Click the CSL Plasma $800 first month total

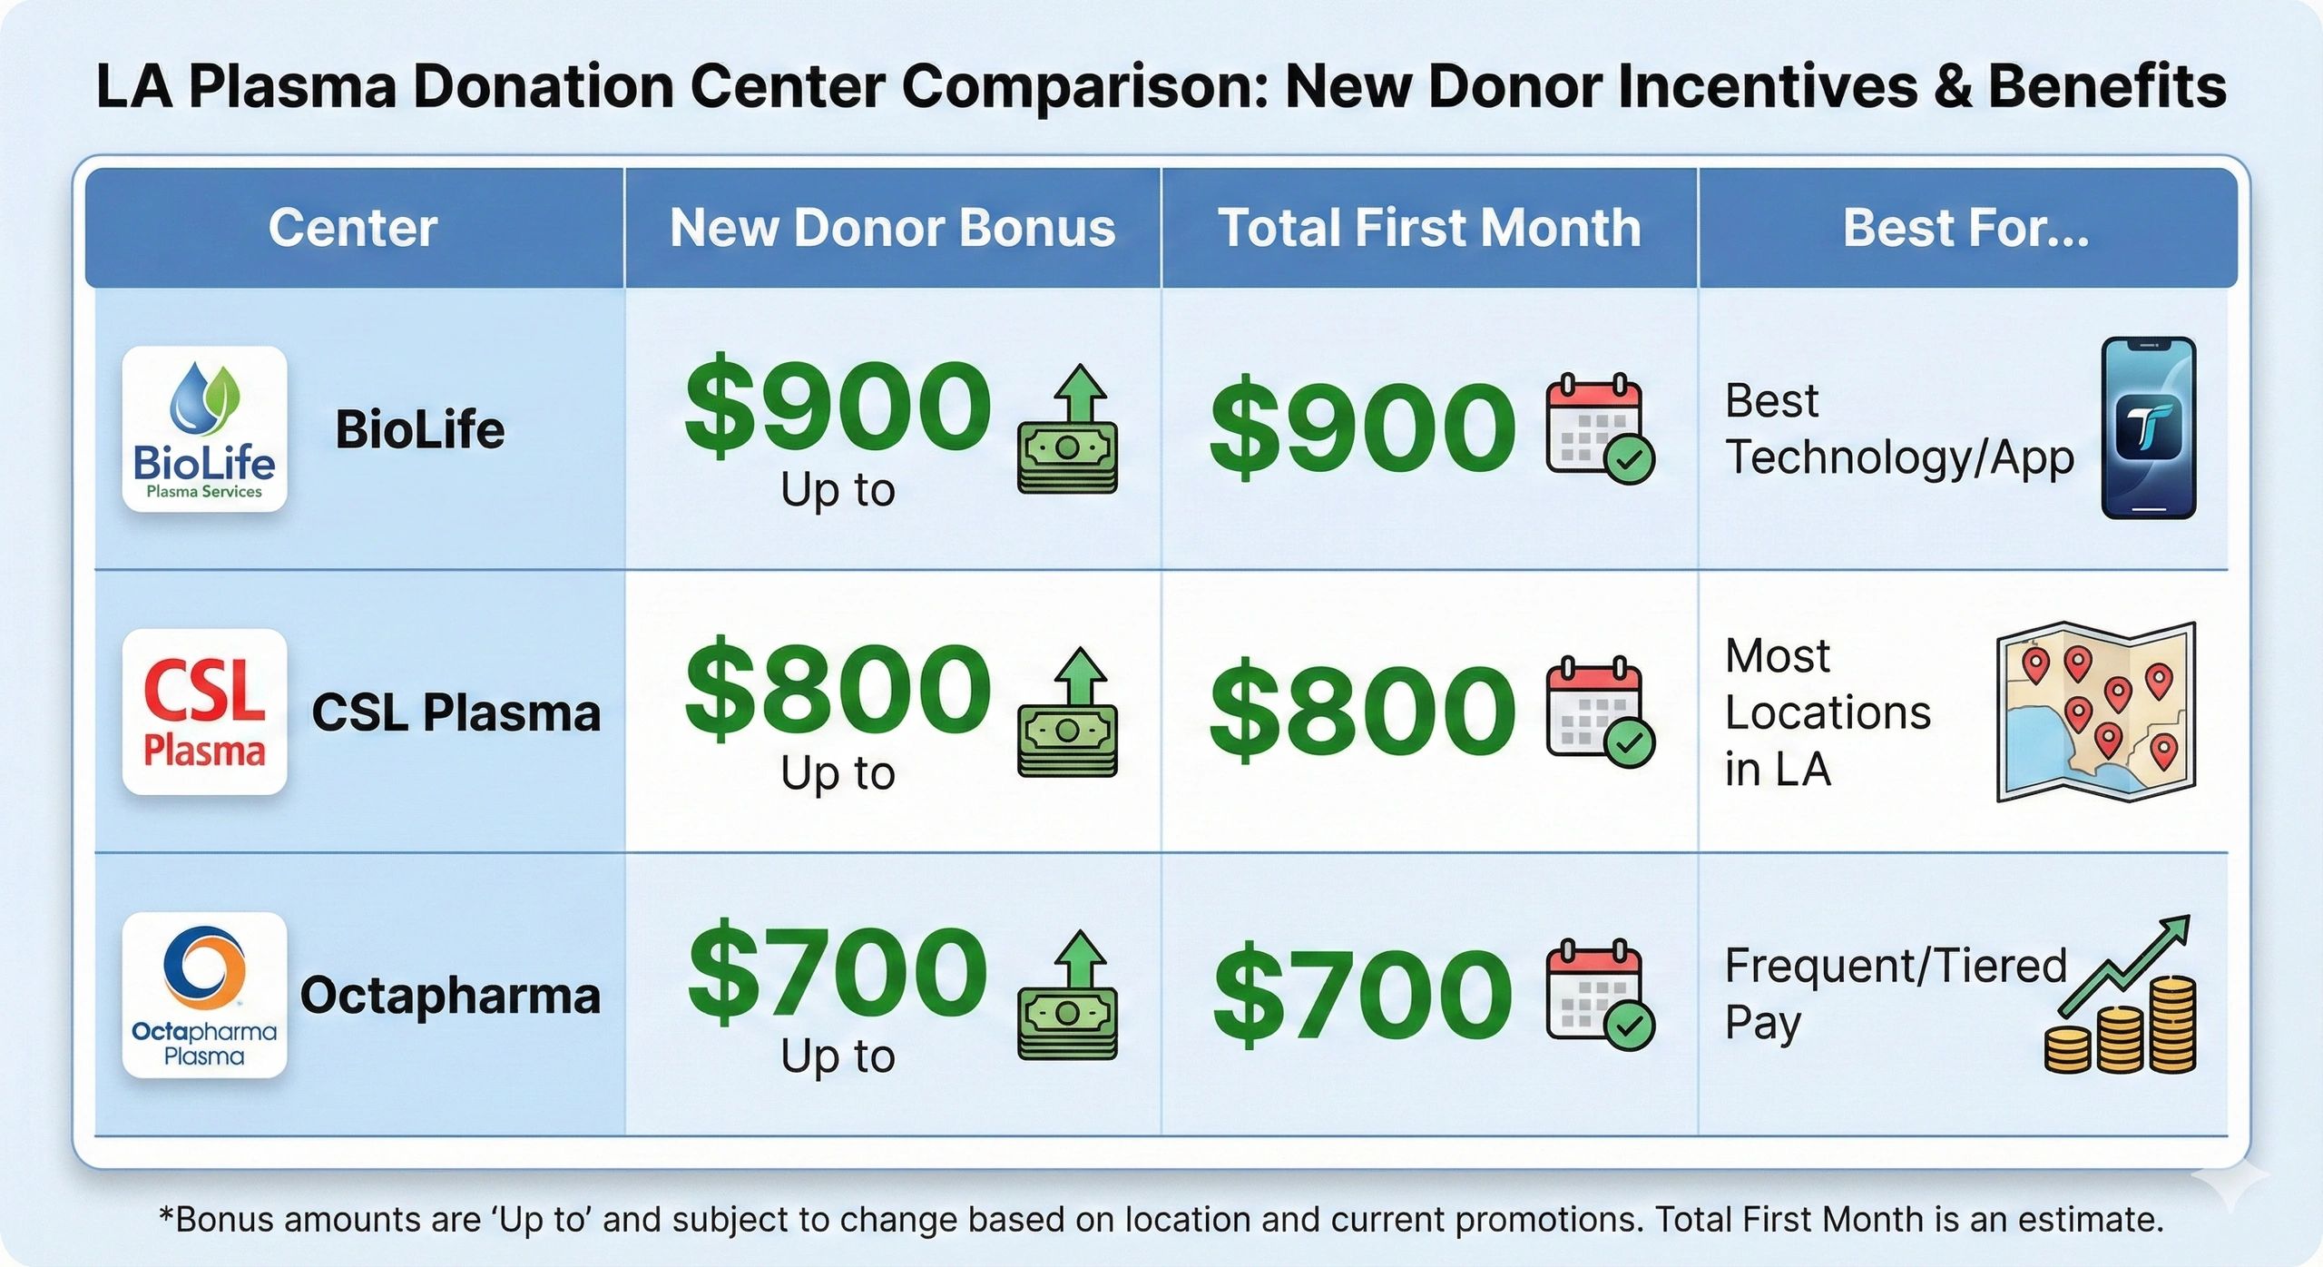pyautogui.click(x=1362, y=712)
